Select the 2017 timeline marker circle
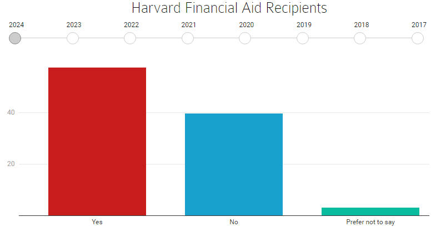The width and height of the screenshot is (441, 227). click(418, 38)
